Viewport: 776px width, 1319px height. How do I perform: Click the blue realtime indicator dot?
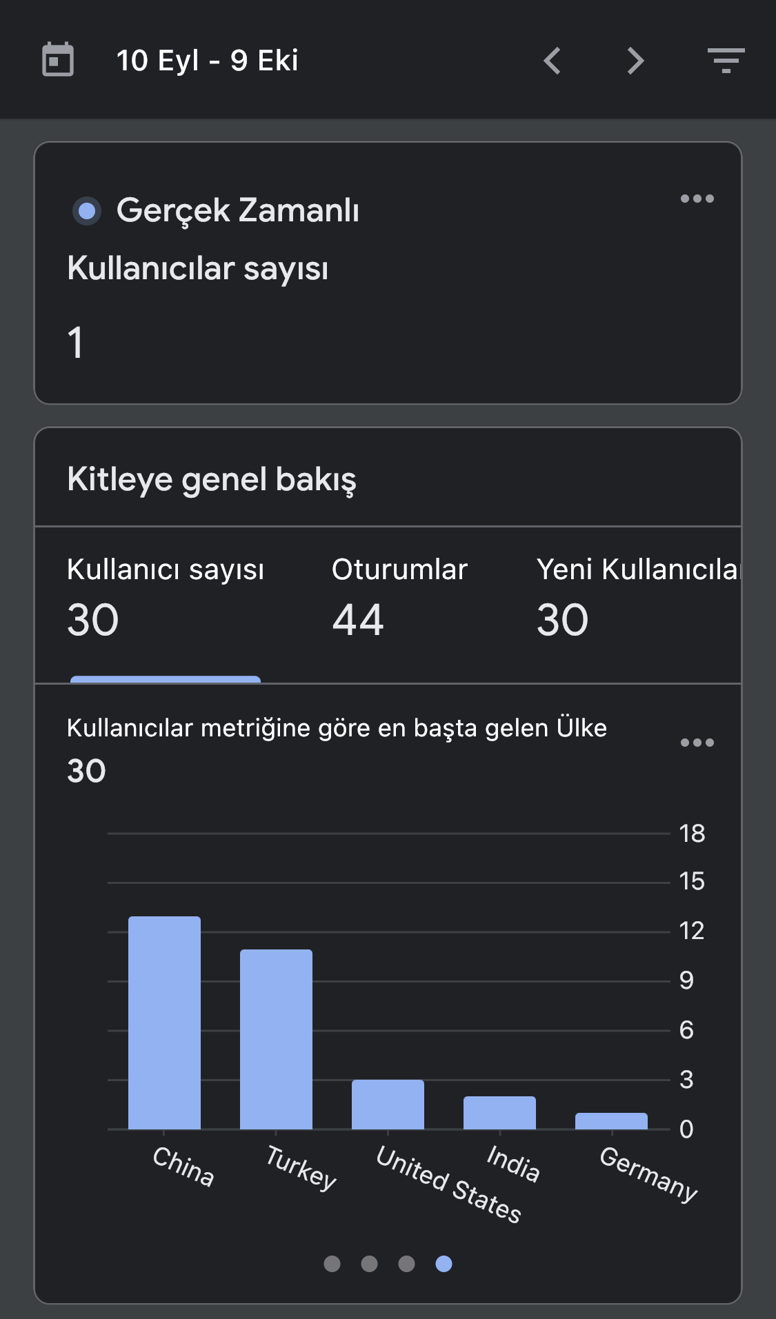(x=87, y=210)
